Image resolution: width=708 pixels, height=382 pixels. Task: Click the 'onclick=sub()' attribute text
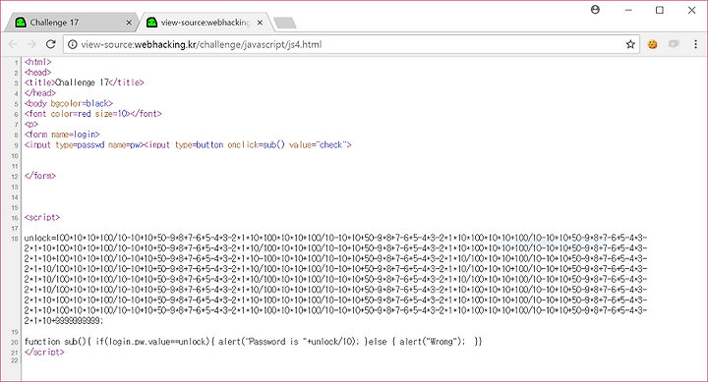[x=256, y=144]
